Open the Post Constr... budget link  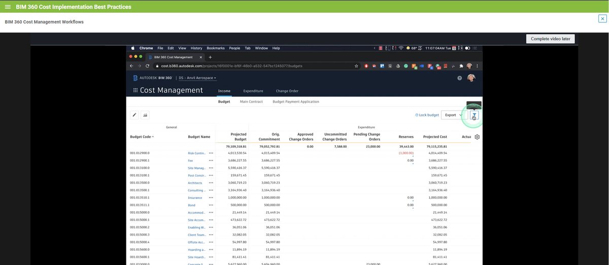(x=196, y=175)
